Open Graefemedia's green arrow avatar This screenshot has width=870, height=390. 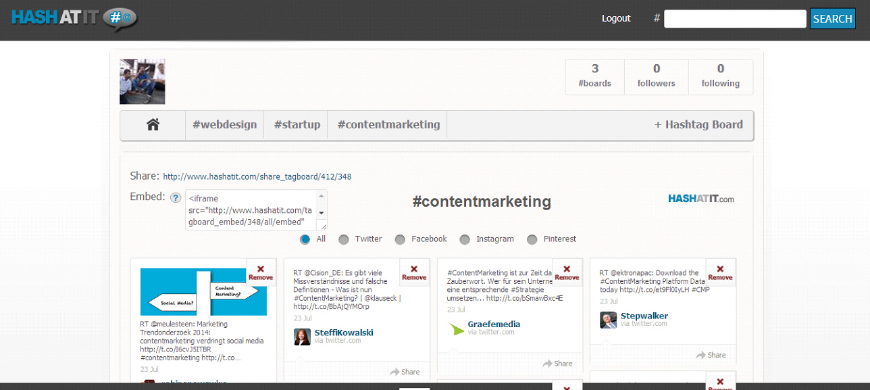(x=456, y=328)
